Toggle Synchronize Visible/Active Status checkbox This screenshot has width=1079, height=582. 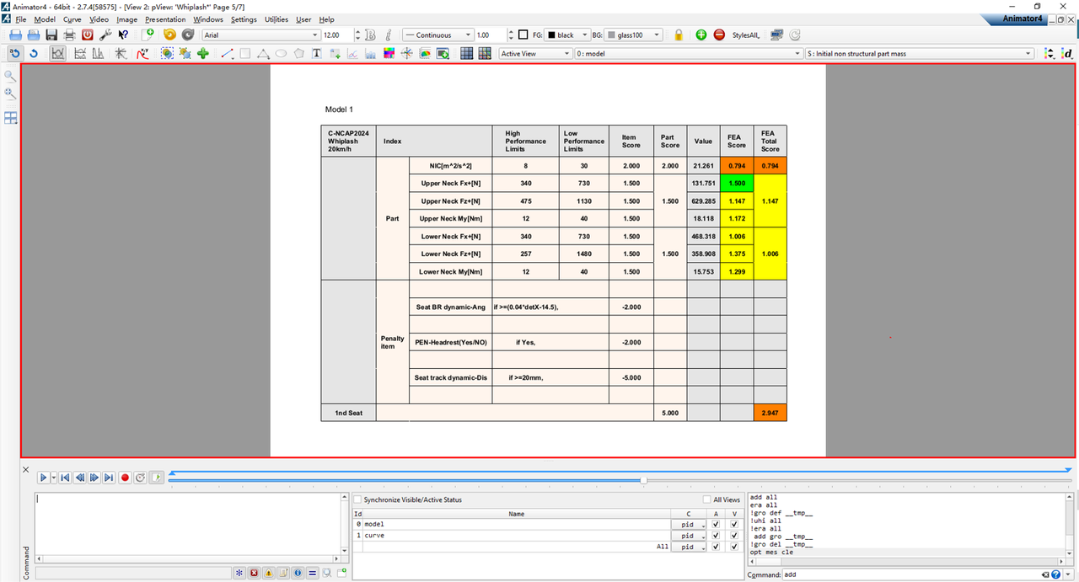(x=357, y=500)
